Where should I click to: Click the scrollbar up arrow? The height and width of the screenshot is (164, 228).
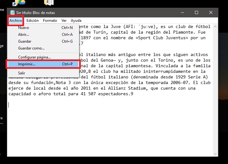pyautogui.click(x=215, y=26)
